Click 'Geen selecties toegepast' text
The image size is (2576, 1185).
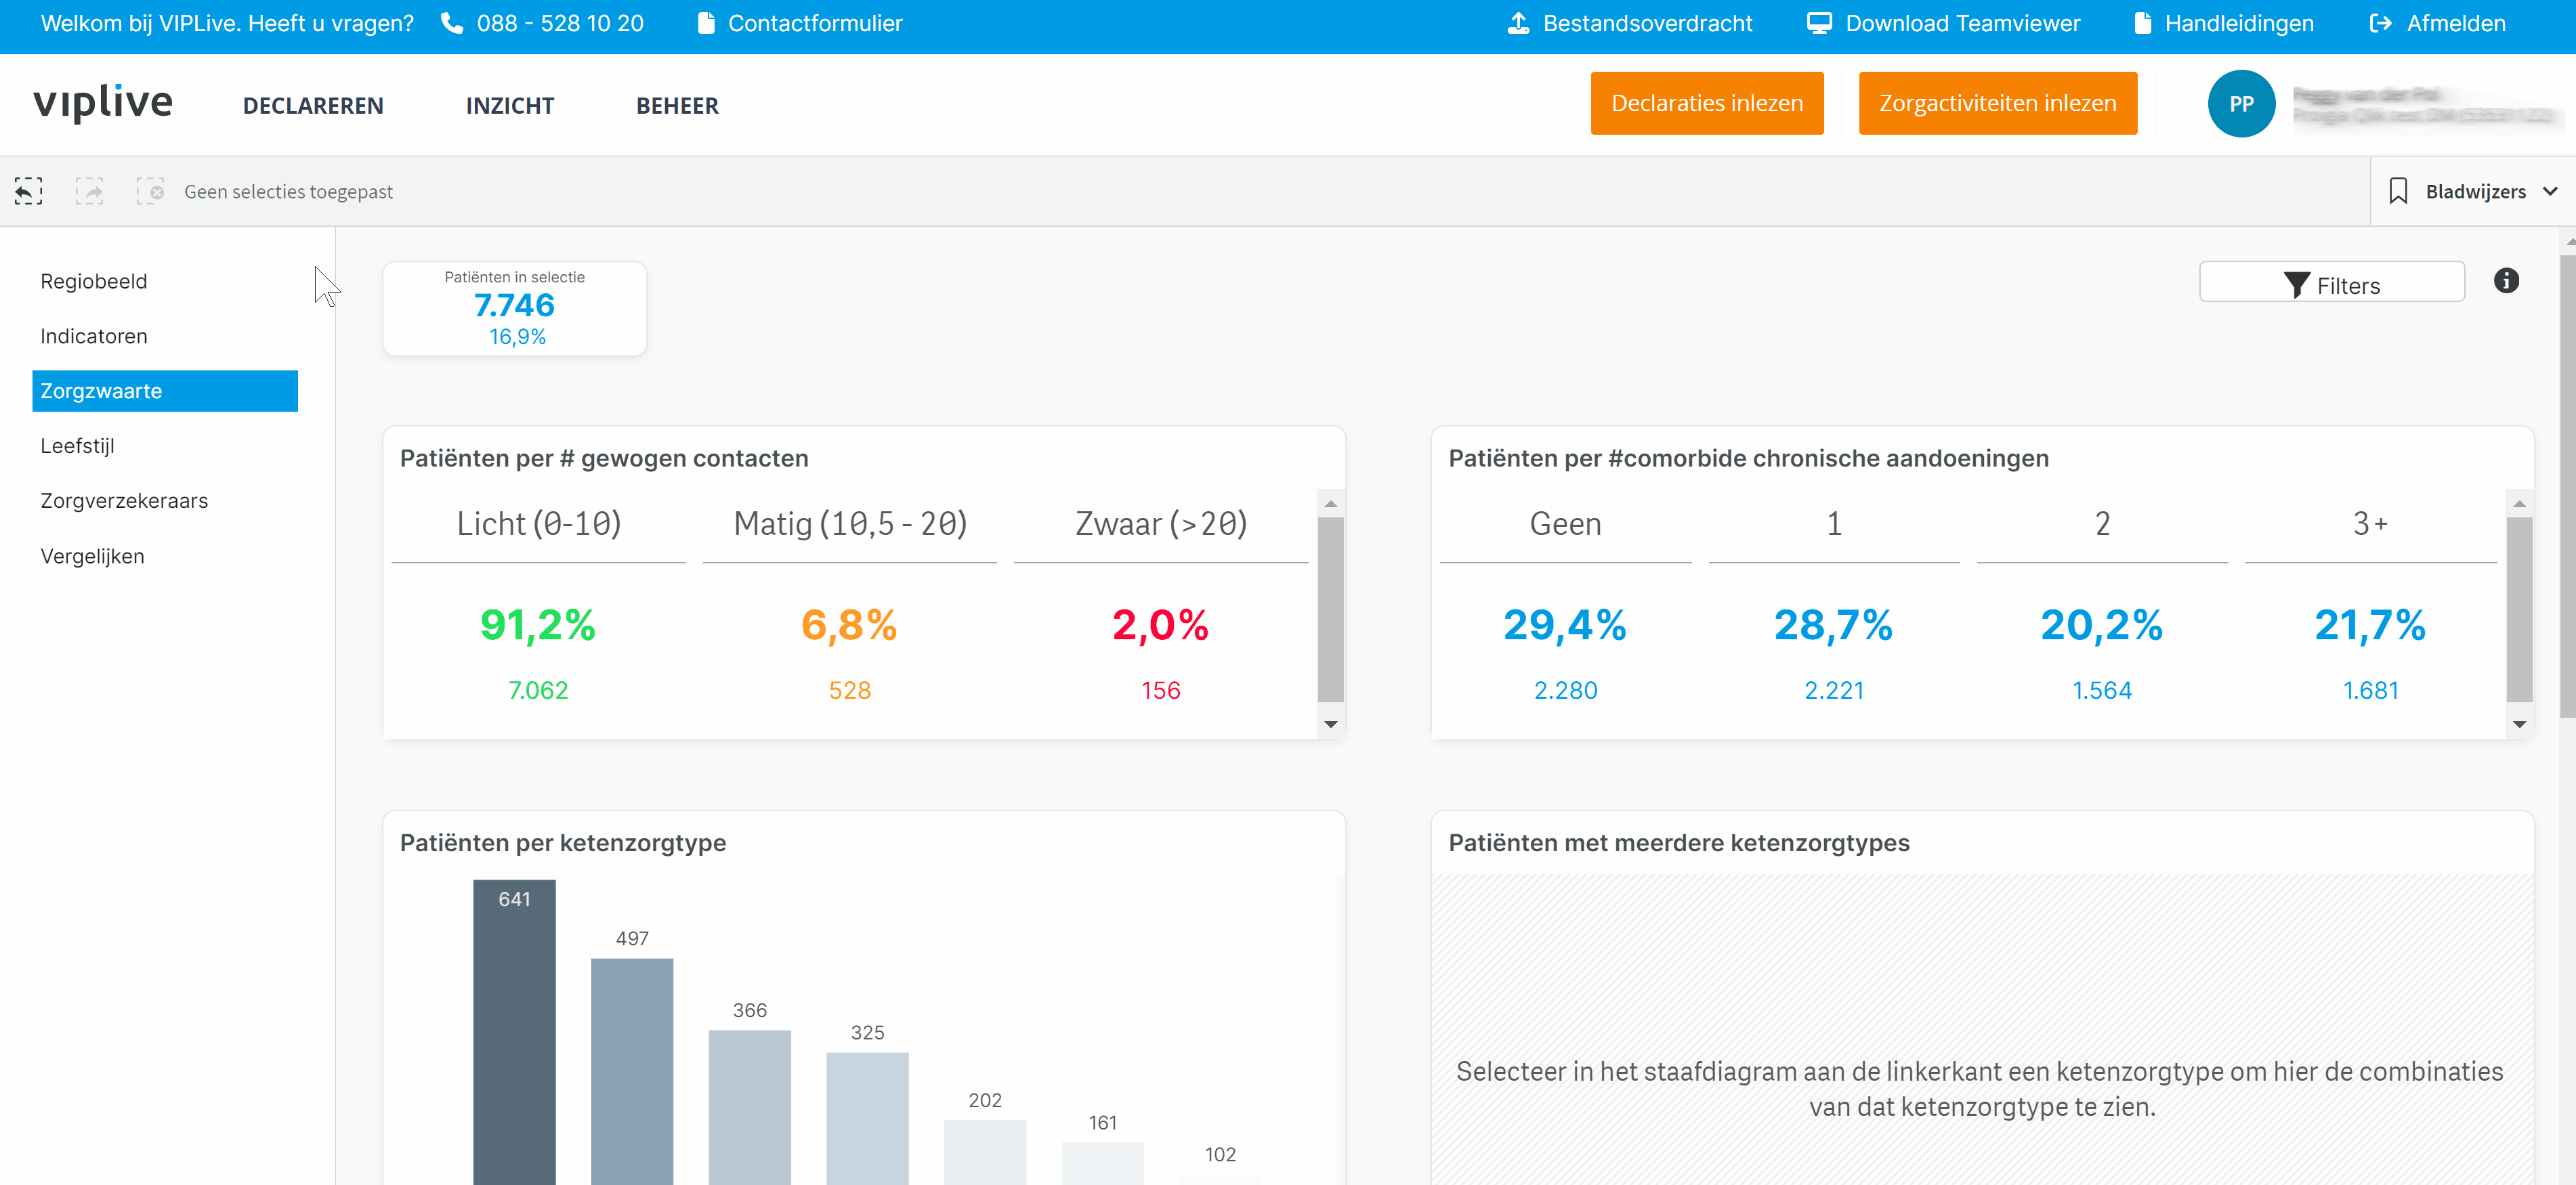(288, 191)
